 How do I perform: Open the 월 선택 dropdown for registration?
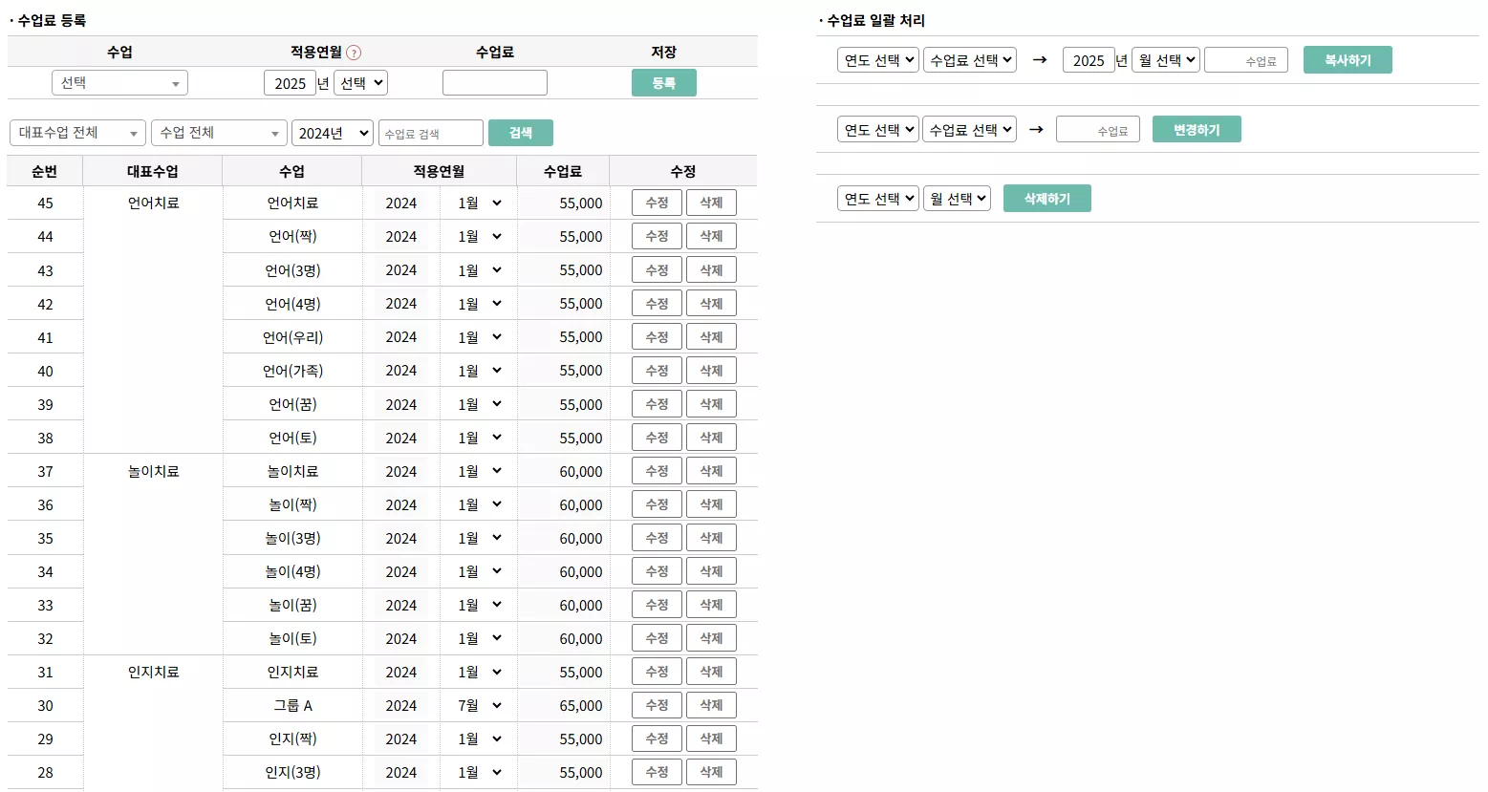point(359,82)
